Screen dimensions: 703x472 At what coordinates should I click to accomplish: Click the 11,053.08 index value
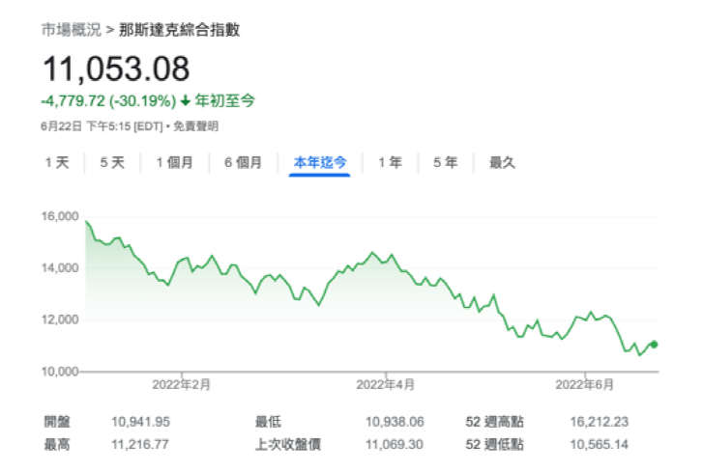tap(115, 69)
